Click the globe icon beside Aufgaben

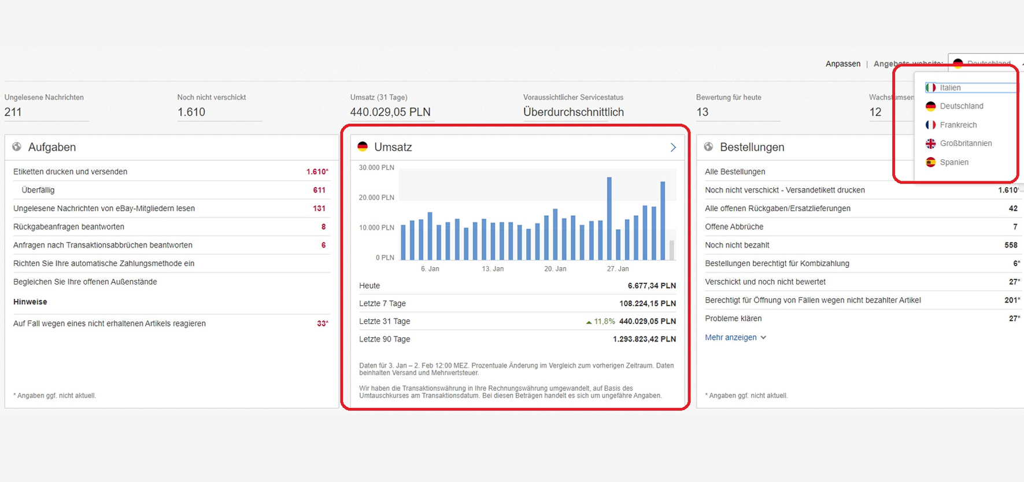(x=17, y=147)
